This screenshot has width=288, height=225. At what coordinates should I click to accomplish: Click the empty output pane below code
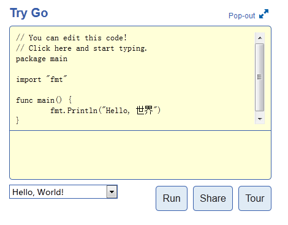[x=140, y=155]
